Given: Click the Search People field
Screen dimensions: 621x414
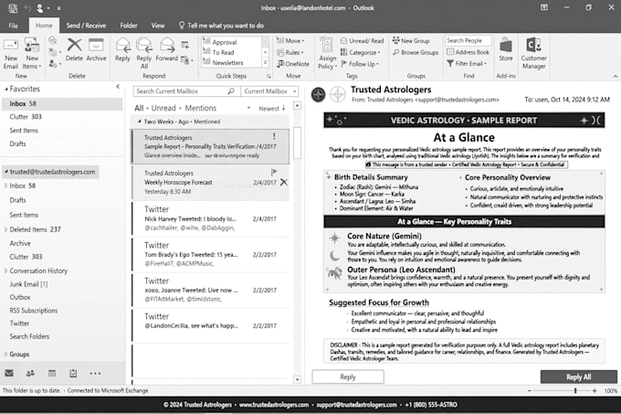Looking at the screenshot, I should pyautogui.click(x=468, y=40).
